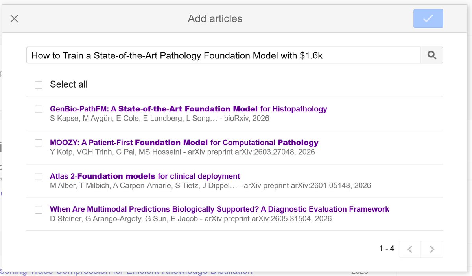Viewport: 472px width, 276px height.
Task: Close the Add articles dialog
Action: click(x=14, y=18)
